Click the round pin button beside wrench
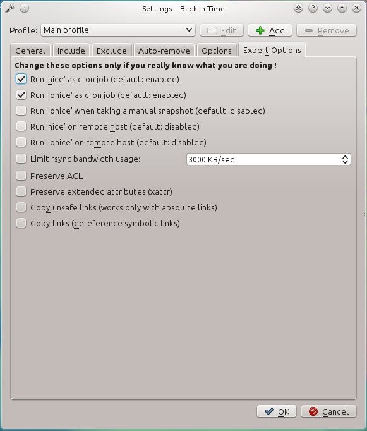367x431 pixels. click(x=24, y=8)
